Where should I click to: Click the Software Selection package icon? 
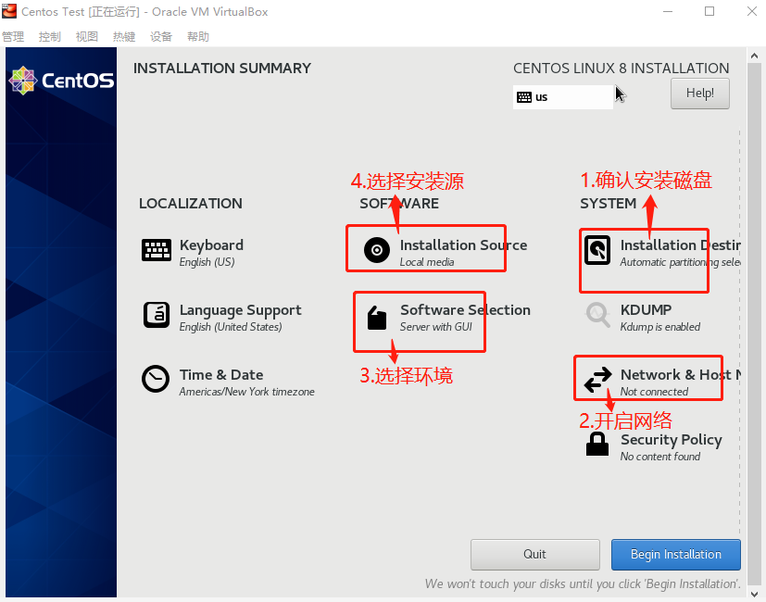pos(377,318)
